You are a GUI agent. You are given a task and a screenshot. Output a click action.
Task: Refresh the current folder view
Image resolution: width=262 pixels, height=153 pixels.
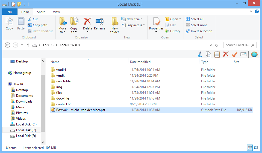(217, 45)
